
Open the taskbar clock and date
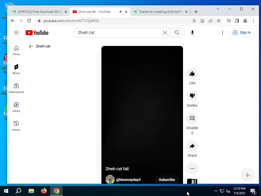(239, 191)
